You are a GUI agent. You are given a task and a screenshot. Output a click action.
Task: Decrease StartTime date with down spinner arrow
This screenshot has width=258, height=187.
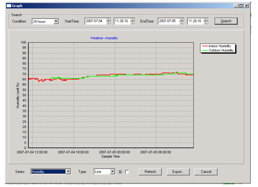(x=109, y=23)
